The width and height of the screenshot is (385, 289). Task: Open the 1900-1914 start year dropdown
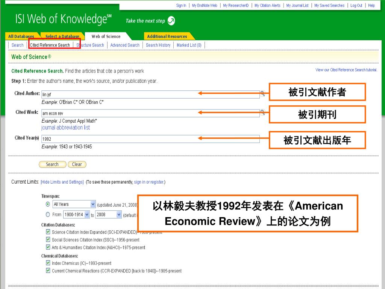click(x=76, y=214)
